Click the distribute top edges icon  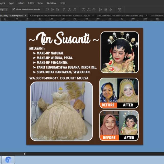coord(84,9)
